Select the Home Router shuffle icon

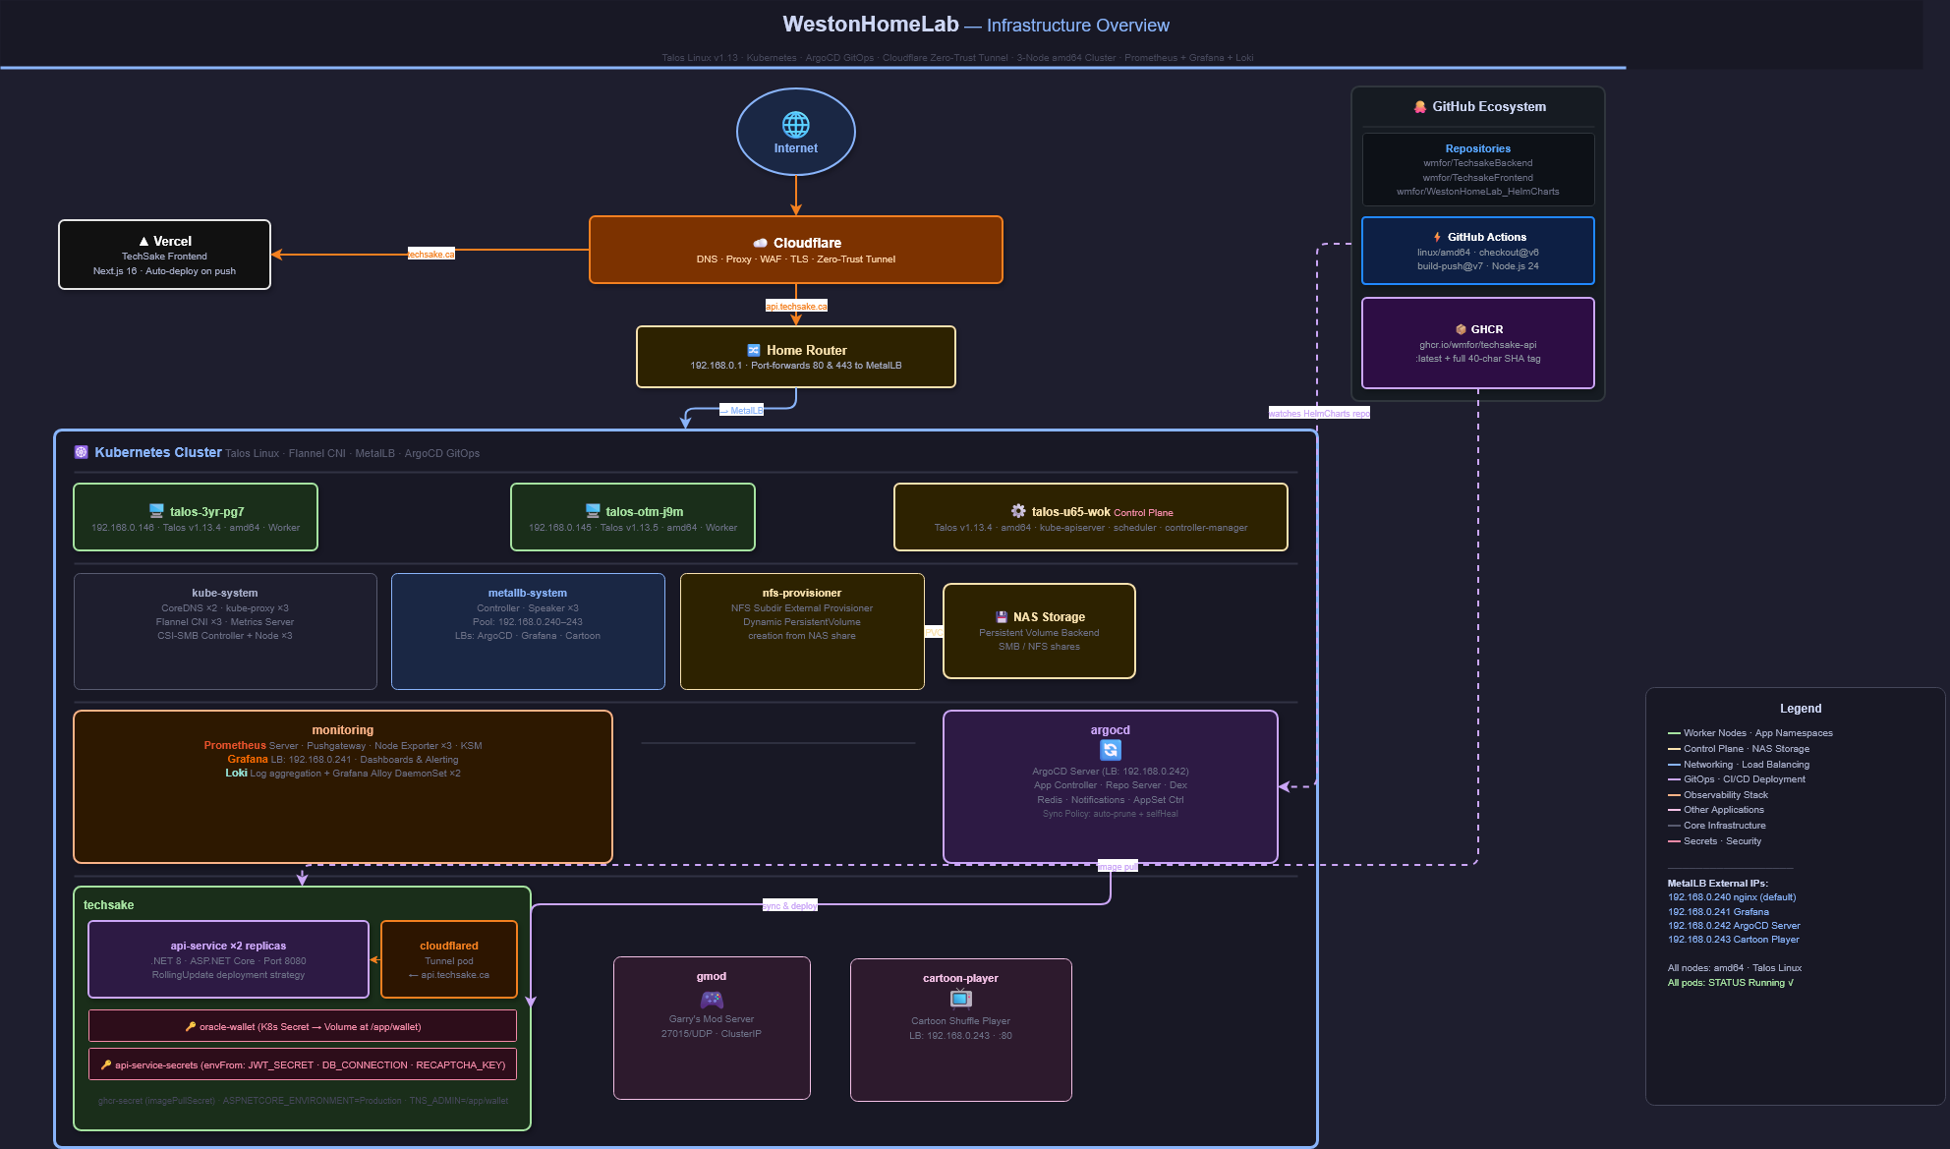click(x=754, y=350)
